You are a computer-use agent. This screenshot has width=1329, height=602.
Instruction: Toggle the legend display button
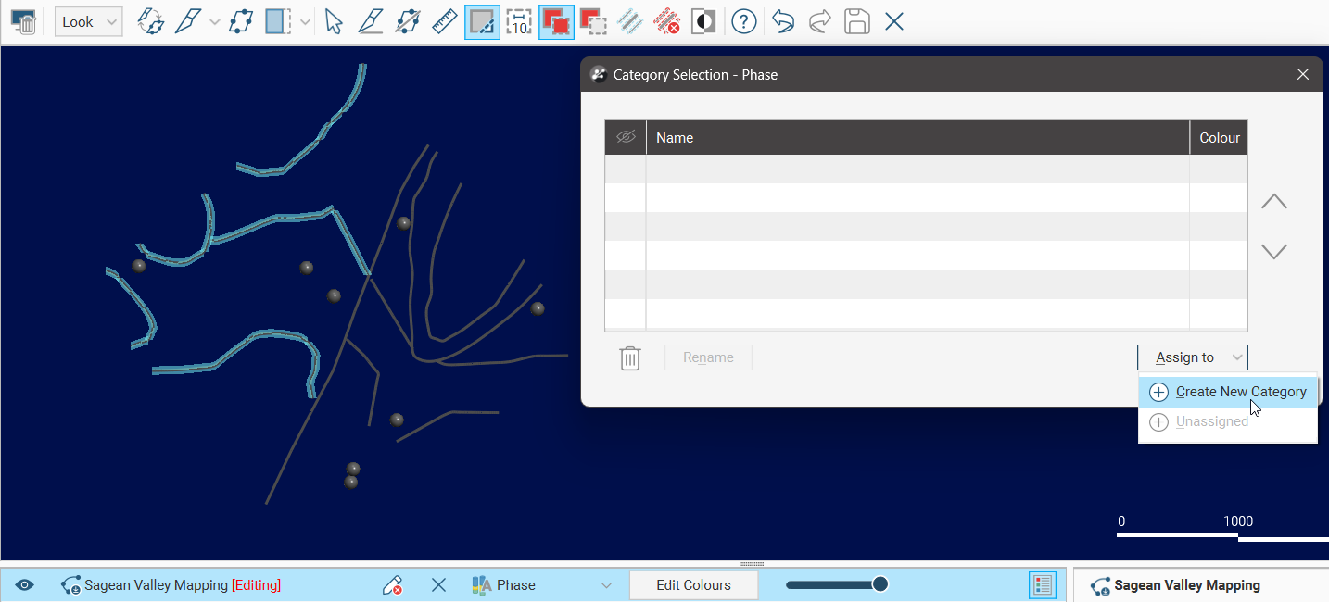pyautogui.click(x=1043, y=585)
